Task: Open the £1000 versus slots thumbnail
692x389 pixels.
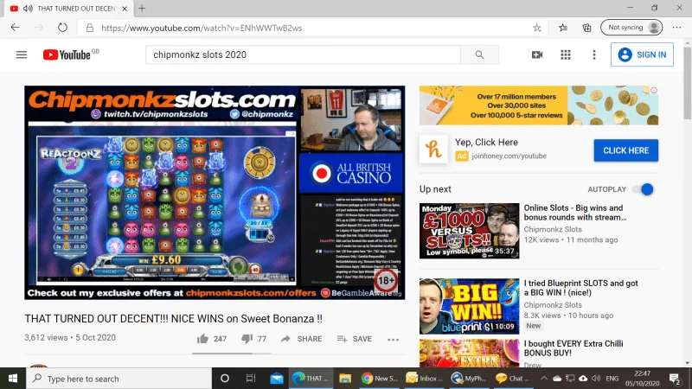Action: pos(469,231)
